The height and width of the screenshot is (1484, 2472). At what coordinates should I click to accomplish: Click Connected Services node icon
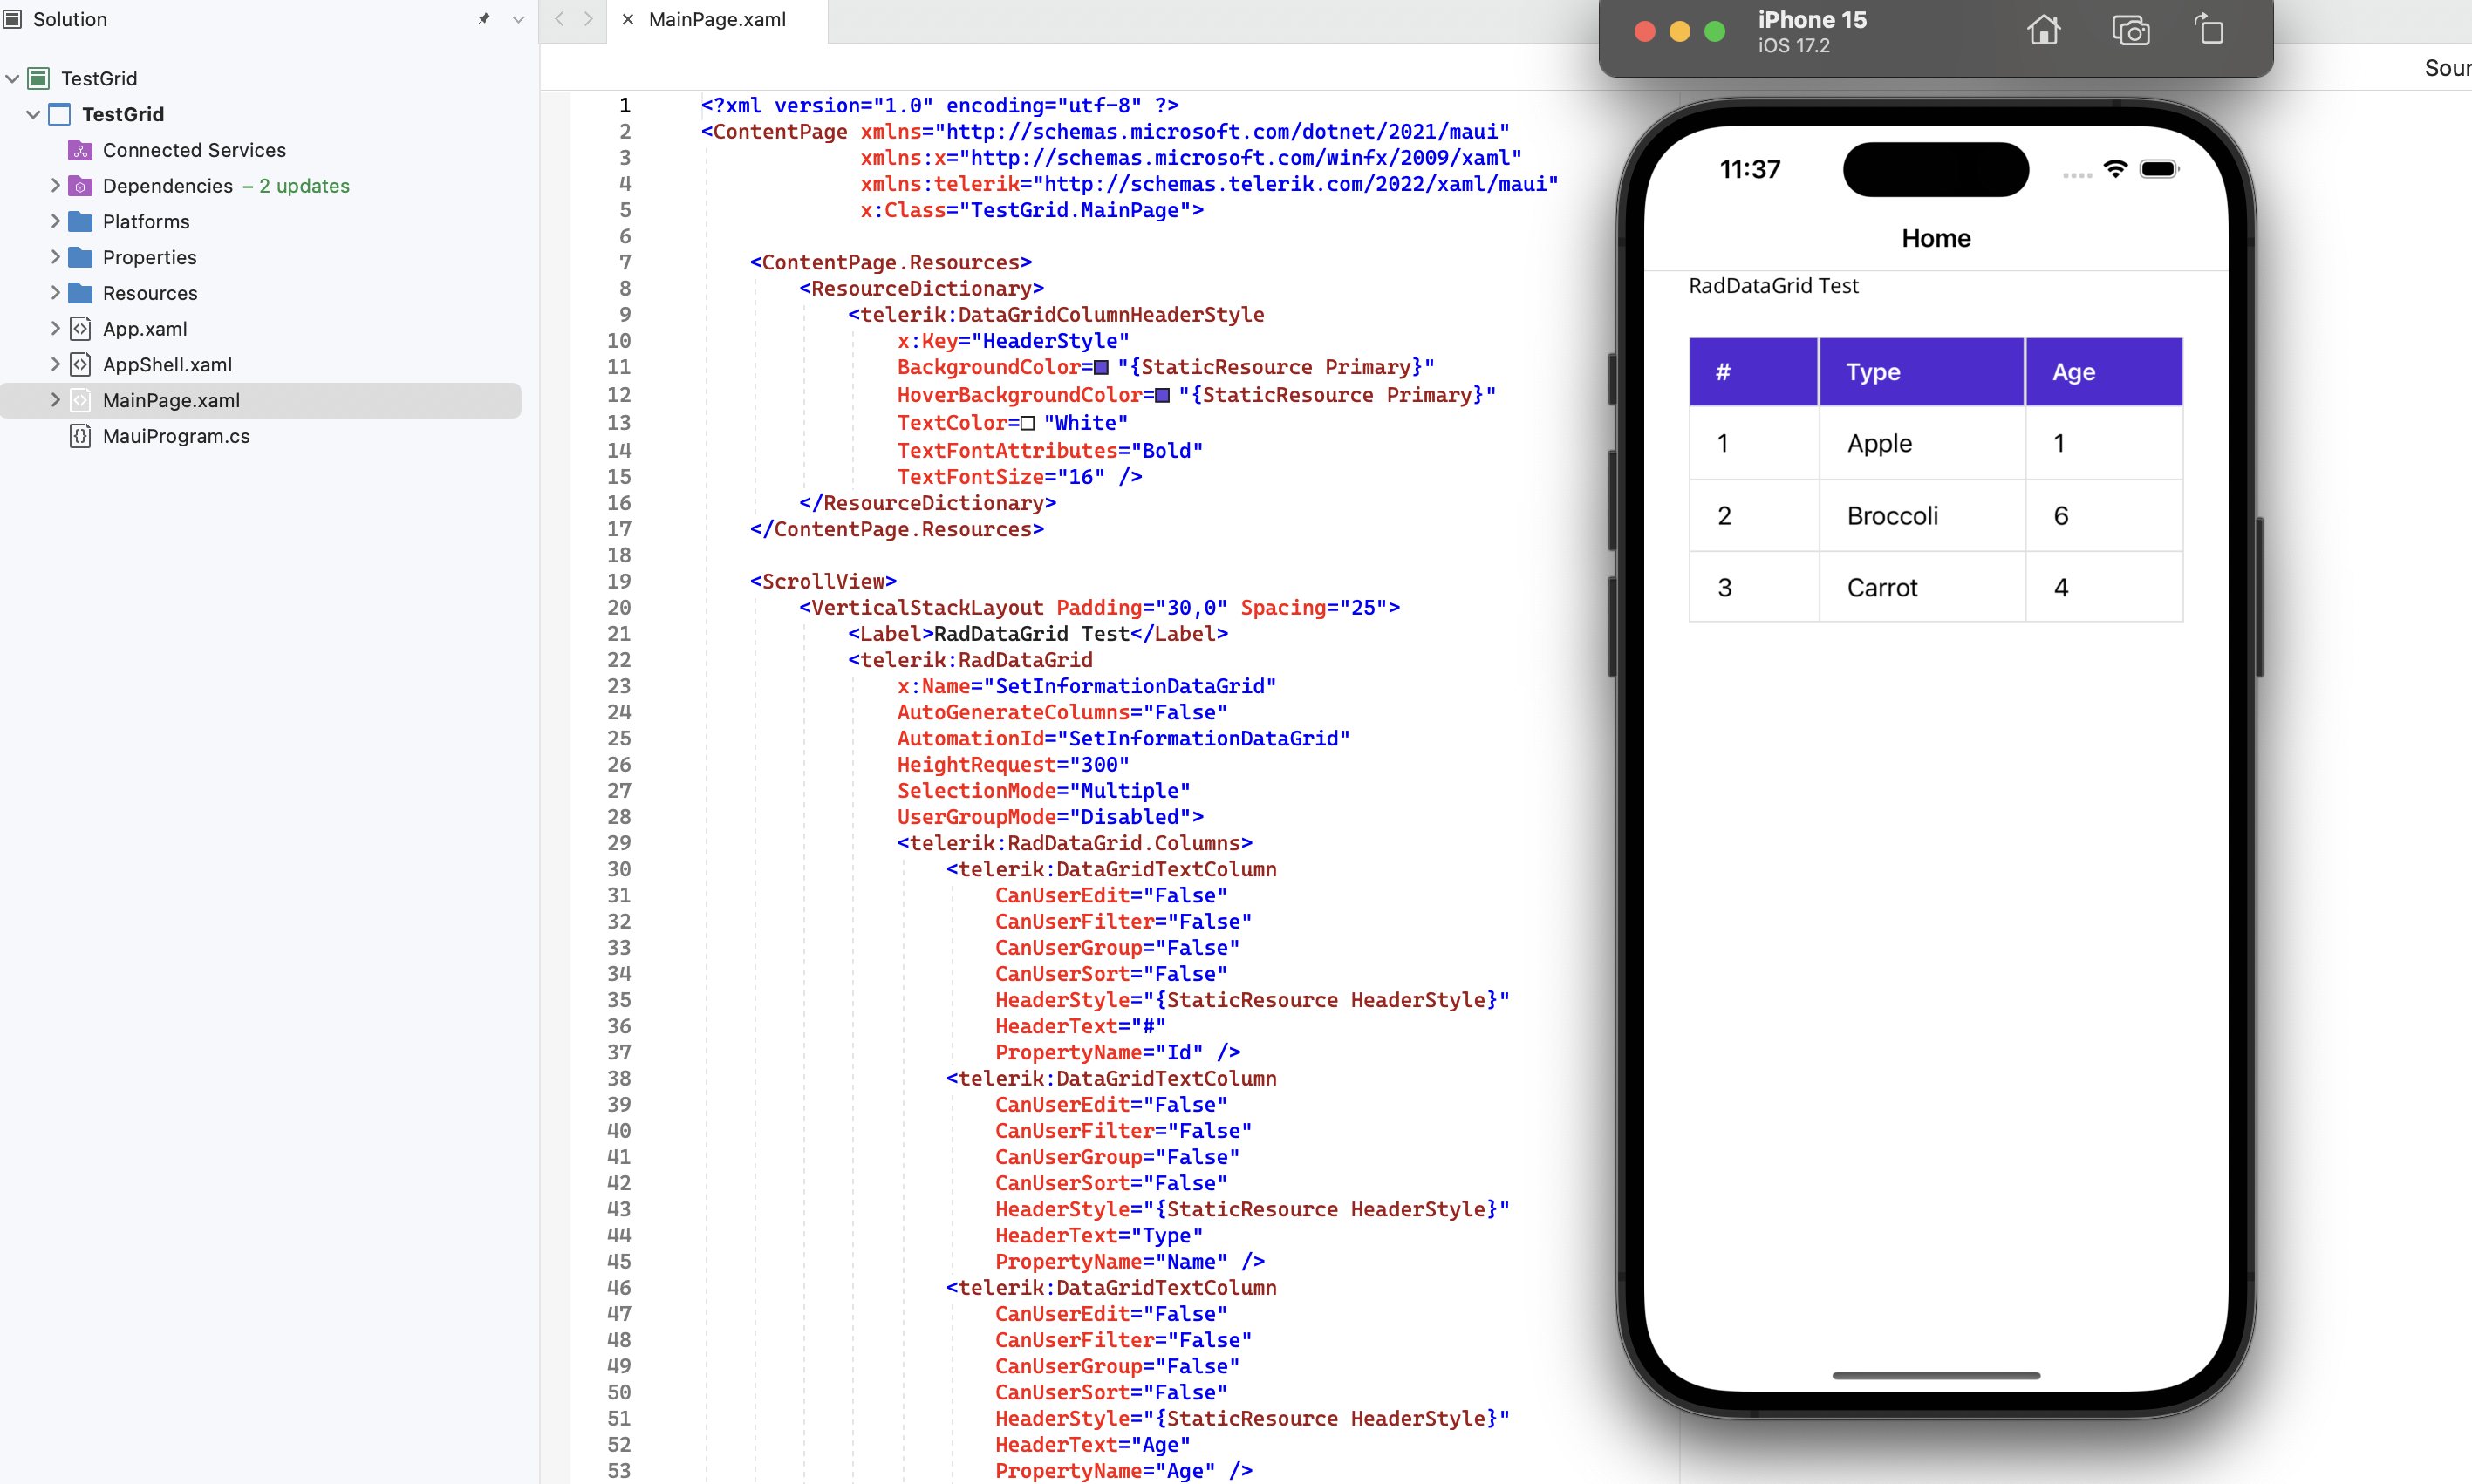[x=80, y=150]
